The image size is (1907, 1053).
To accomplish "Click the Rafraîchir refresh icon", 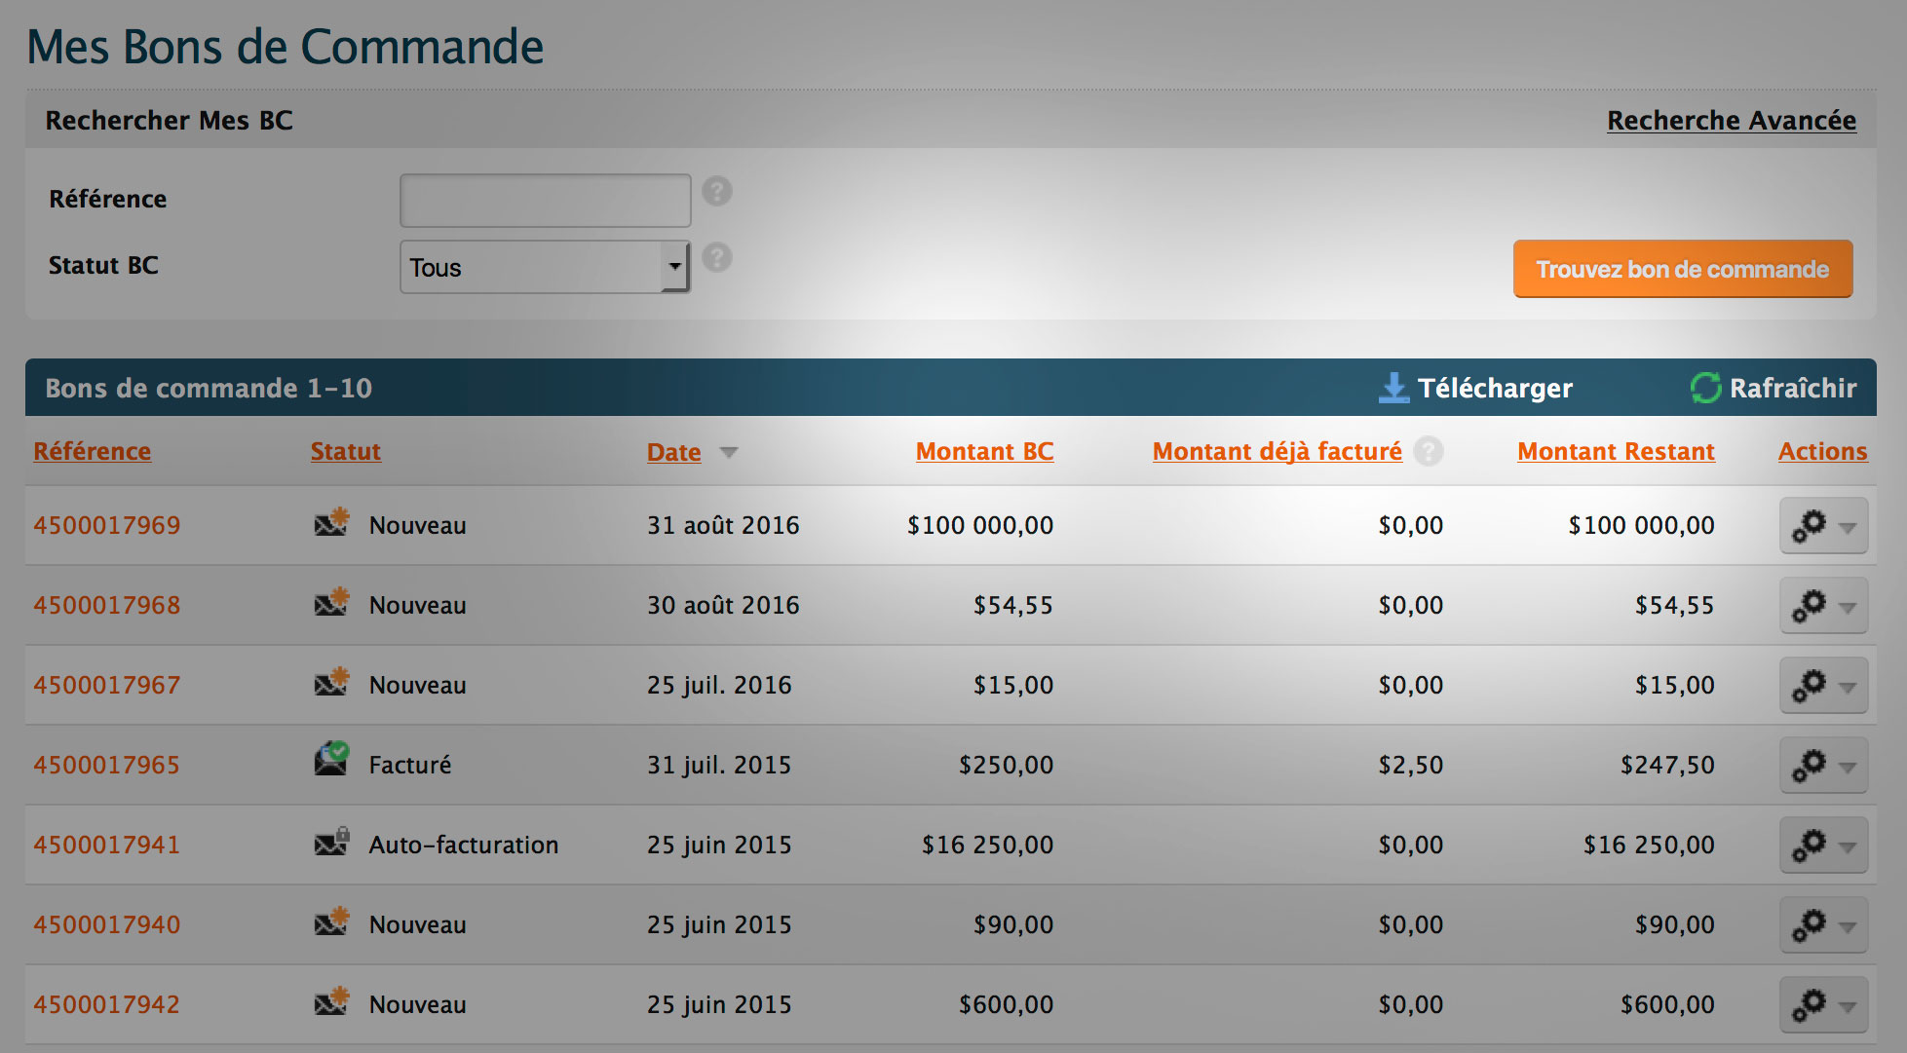I will point(1705,388).
